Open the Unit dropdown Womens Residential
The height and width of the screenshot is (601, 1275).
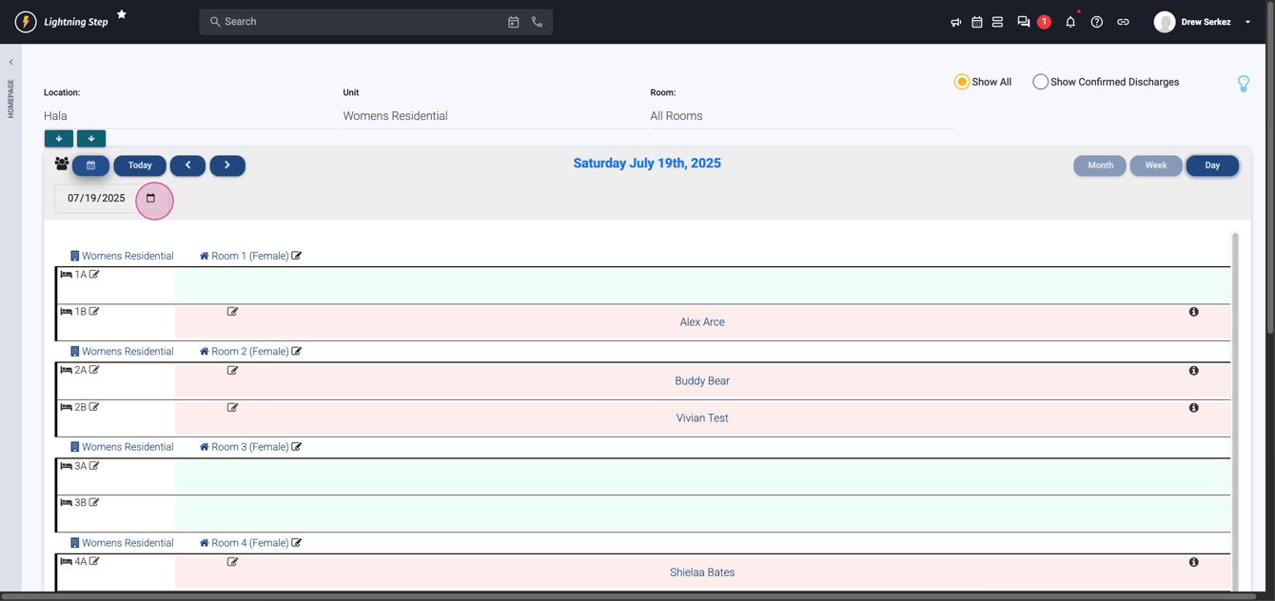coord(493,116)
